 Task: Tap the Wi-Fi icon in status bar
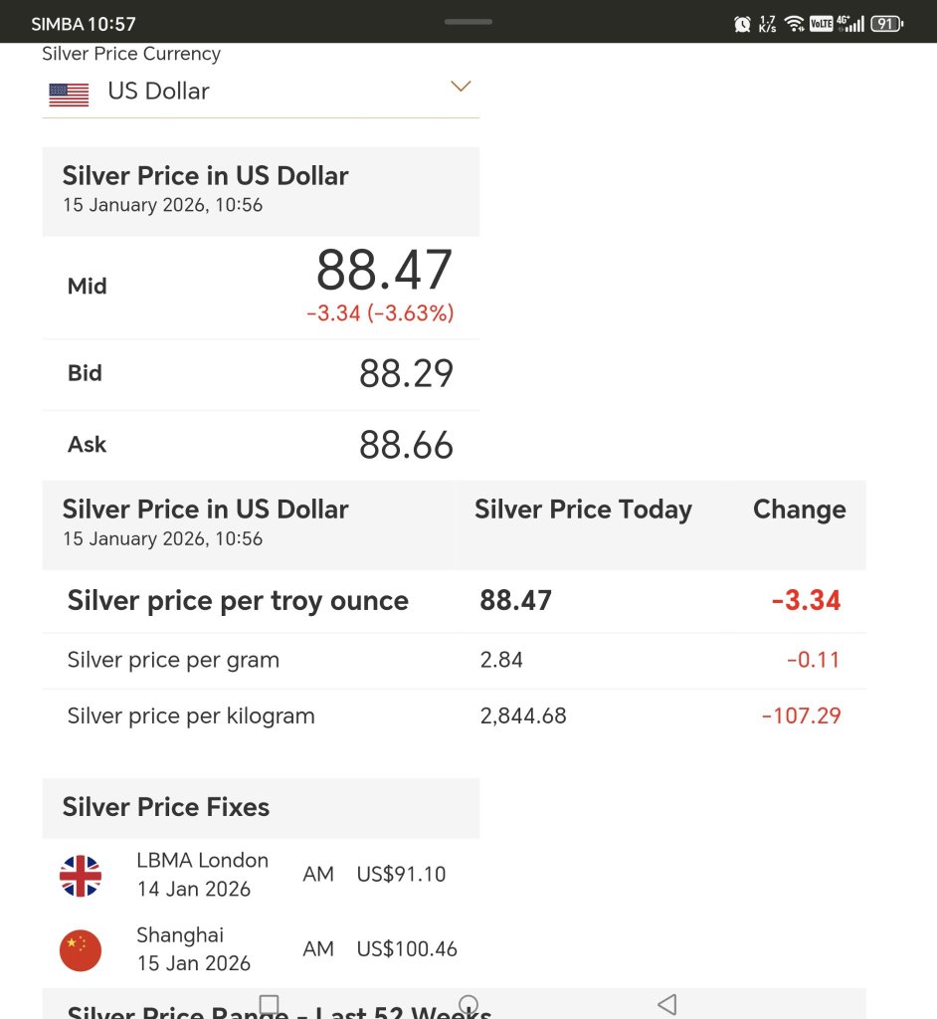coord(794,25)
